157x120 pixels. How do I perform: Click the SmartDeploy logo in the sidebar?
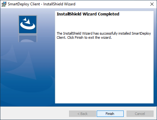28,25
